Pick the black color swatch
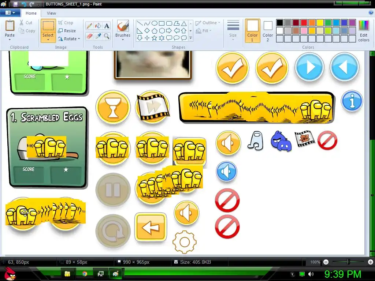The width and height of the screenshot is (375, 281). pyautogui.click(x=280, y=23)
